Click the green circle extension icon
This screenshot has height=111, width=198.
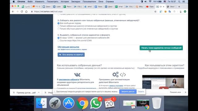coord(185,11)
